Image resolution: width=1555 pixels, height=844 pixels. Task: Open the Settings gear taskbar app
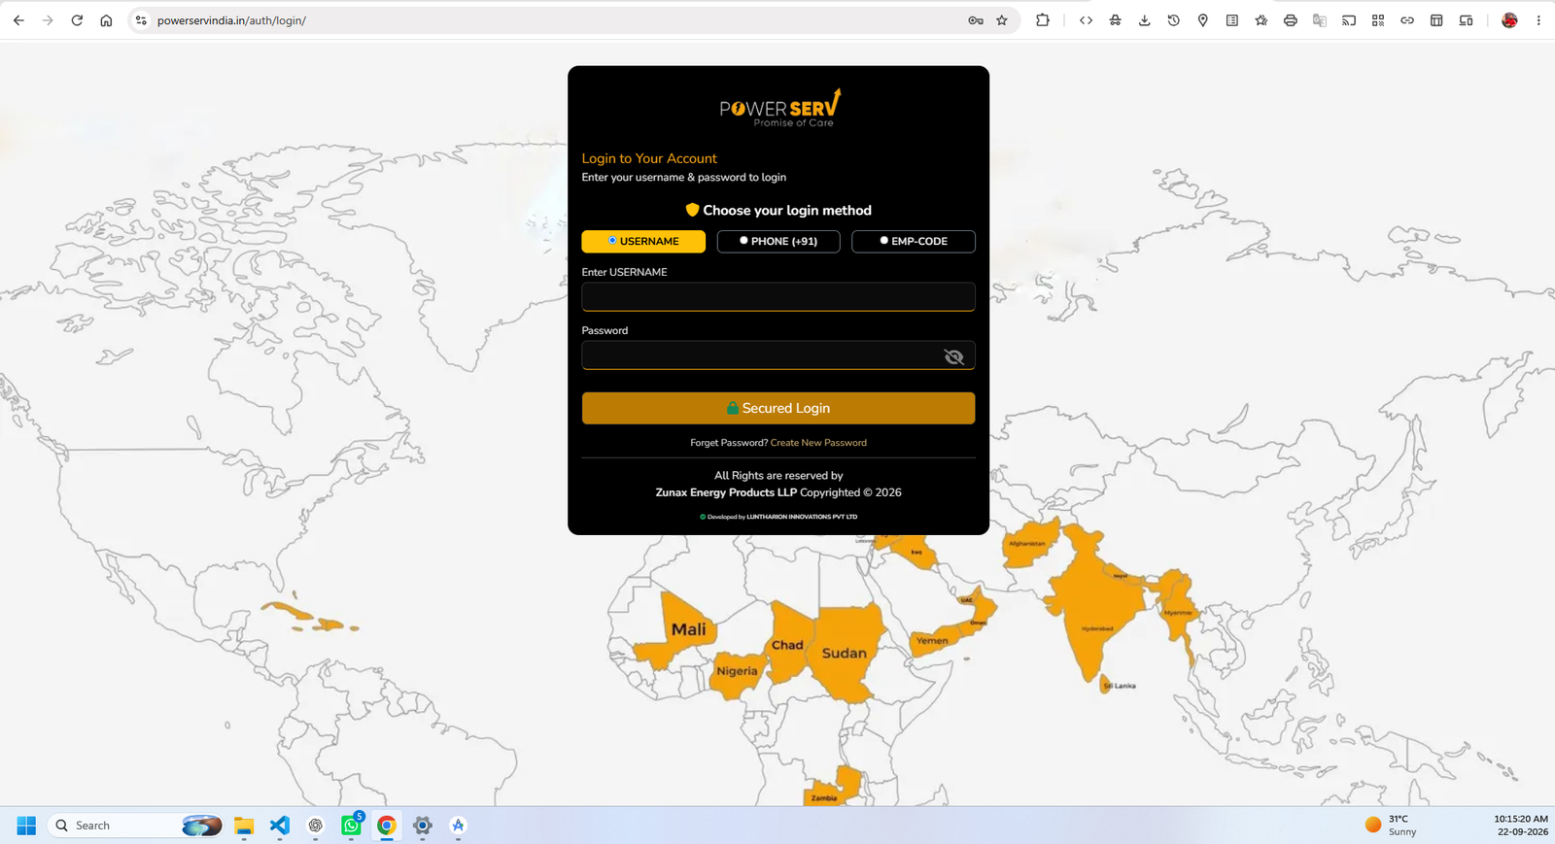click(x=423, y=826)
